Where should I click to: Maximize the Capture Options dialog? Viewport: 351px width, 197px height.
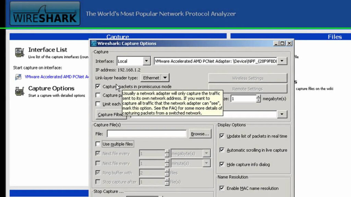coord(282,43)
